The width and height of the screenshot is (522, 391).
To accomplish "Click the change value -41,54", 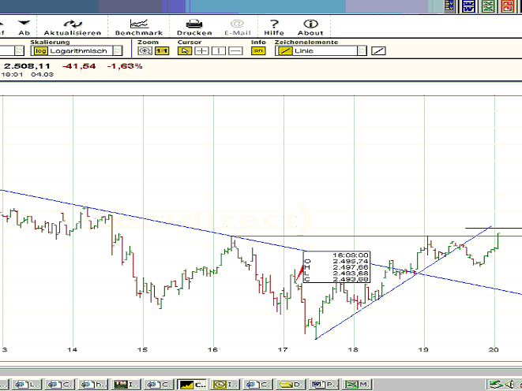I will 79,66.
